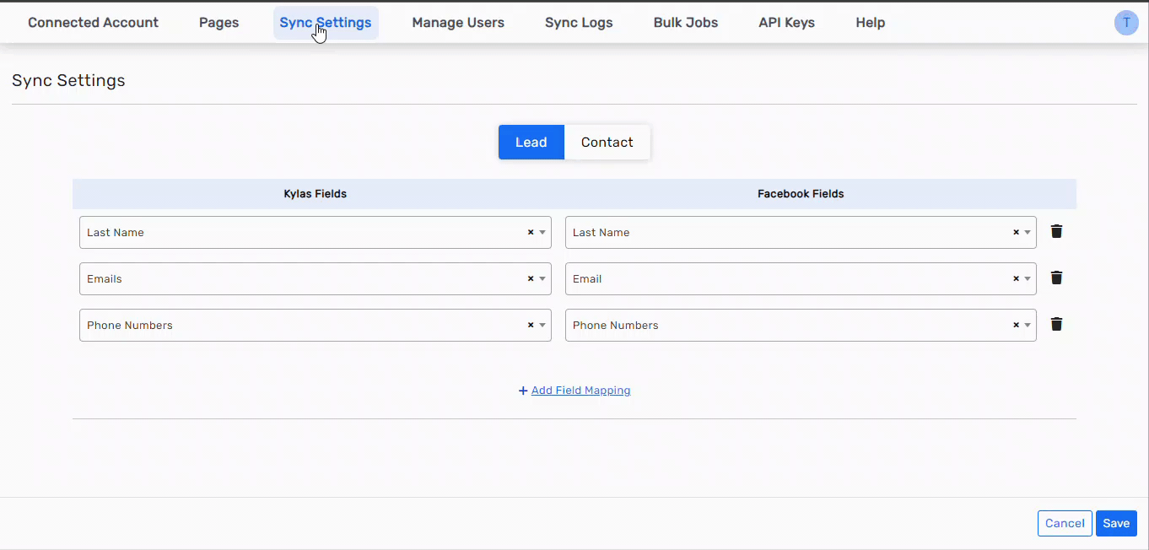Click the Kylas Fields 'Last Name' value
The height and width of the screenshot is (550, 1149).
point(116,233)
